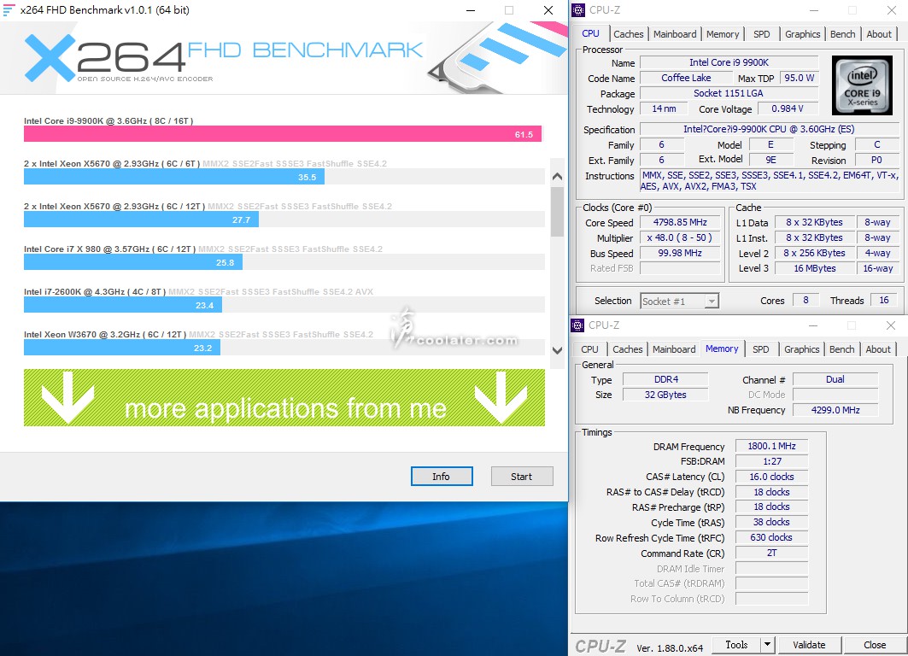Close the x264 FHD Benchmark window

click(x=548, y=10)
